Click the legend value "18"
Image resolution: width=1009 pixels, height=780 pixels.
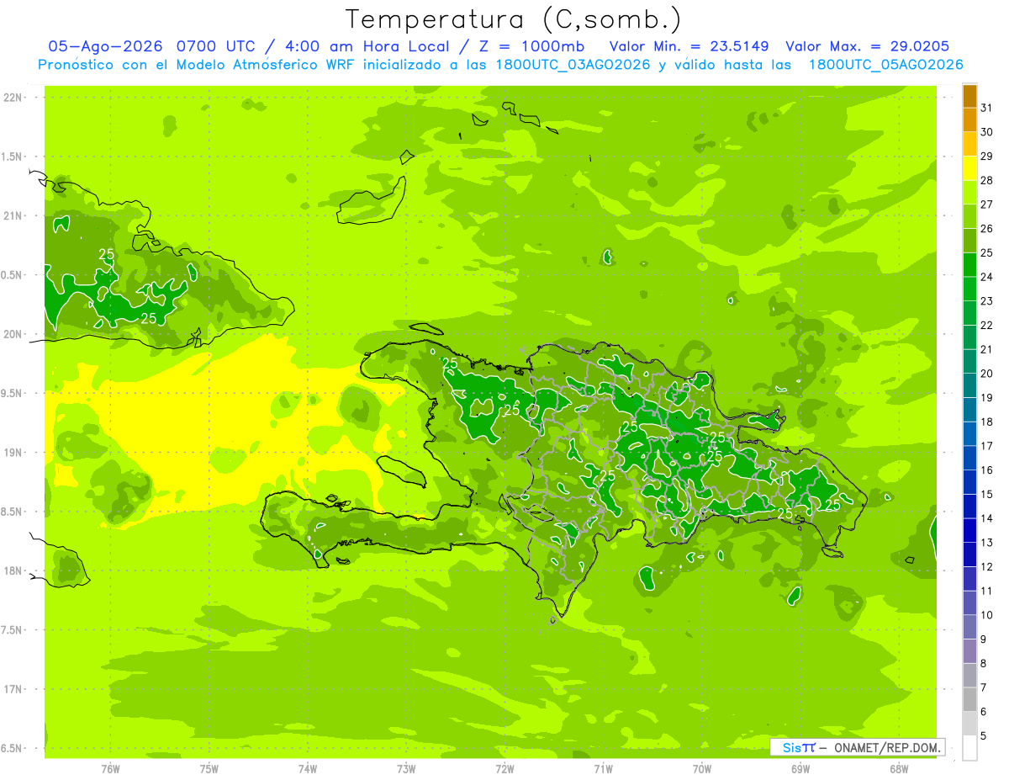click(x=986, y=422)
